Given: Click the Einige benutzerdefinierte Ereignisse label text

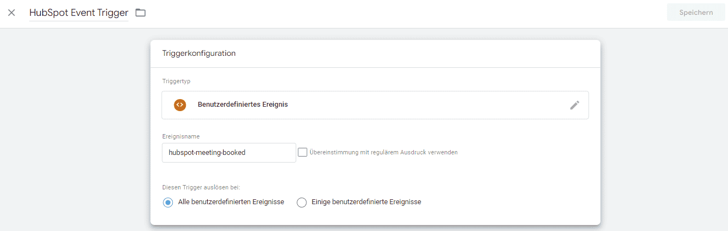Looking at the screenshot, I should 367,202.
